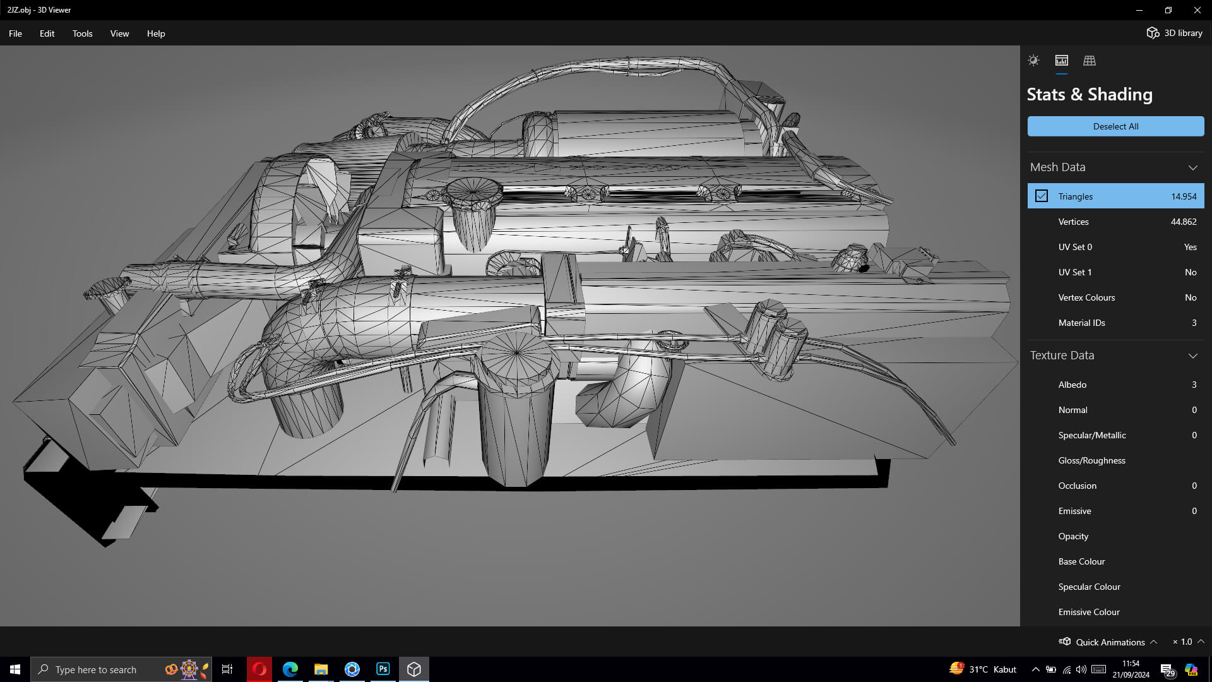Screen dimensions: 1212x682
Task: Expand the Quick Animations menu
Action: pos(1153,642)
